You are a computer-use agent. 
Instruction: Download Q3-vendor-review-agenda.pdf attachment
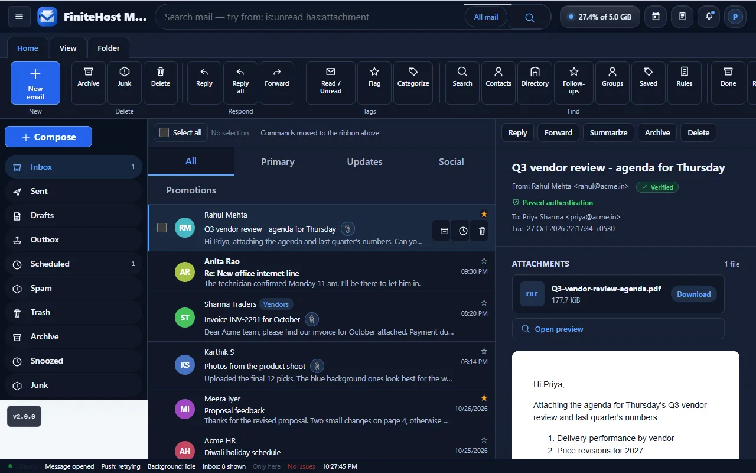[x=693, y=294]
